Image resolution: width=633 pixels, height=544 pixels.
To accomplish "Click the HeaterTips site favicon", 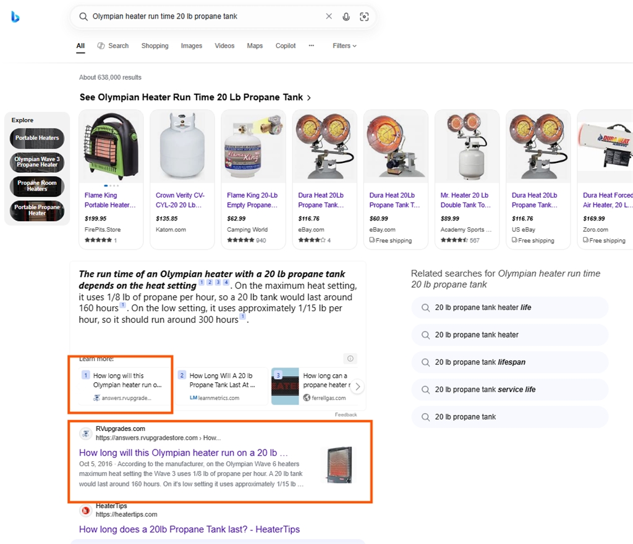I will click(x=85, y=511).
